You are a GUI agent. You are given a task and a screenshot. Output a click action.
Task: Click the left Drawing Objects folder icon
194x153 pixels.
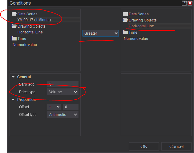[14, 26]
